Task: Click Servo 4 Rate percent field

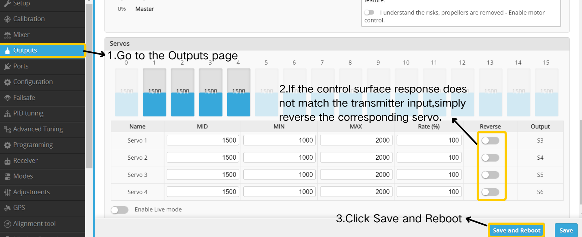Action: 429,192
